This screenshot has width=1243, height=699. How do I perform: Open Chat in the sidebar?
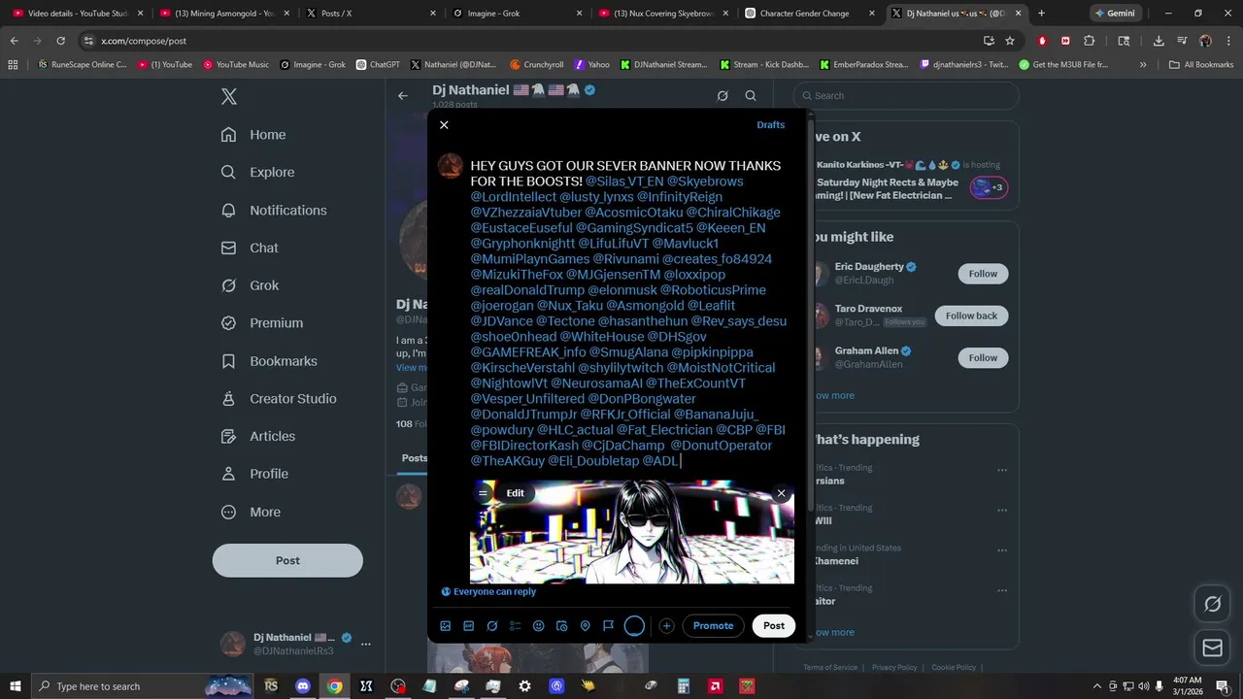pos(250,248)
